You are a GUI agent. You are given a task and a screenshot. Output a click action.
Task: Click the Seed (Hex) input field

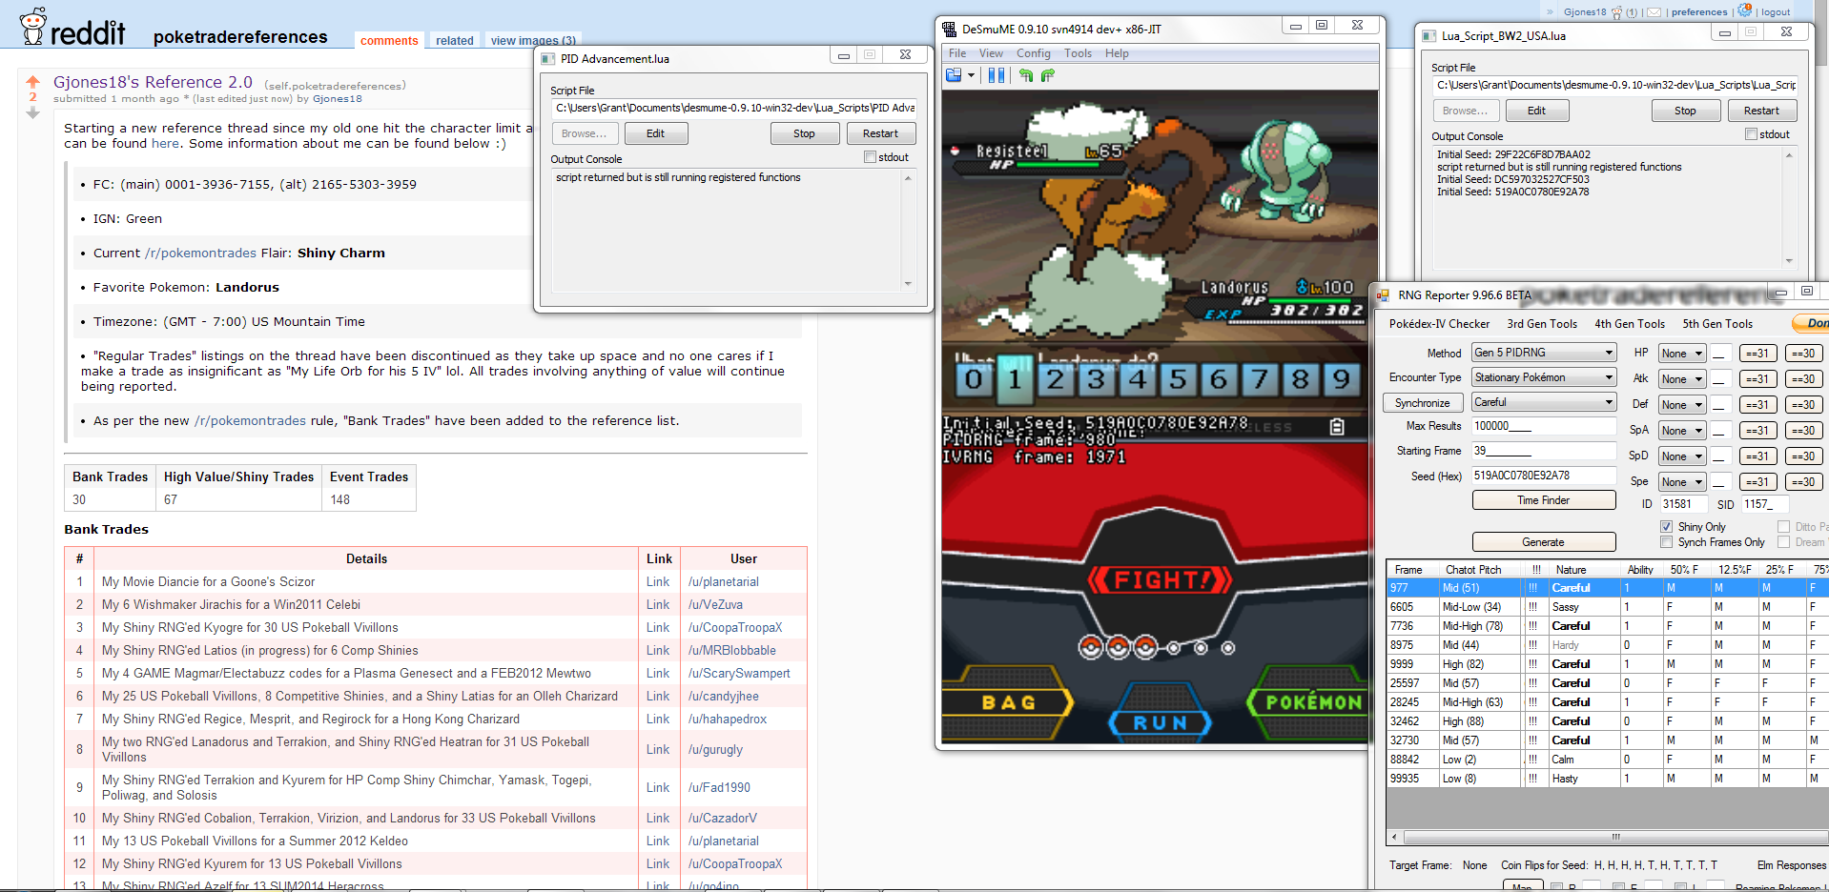click(x=1544, y=476)
